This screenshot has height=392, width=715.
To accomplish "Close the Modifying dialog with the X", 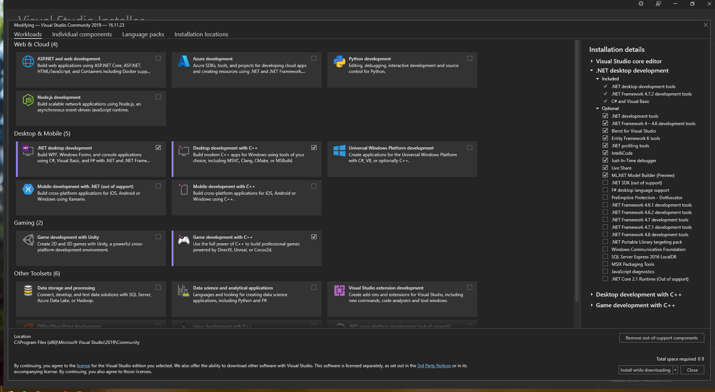I will click(x=705, y=25).
